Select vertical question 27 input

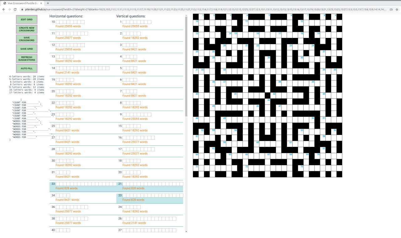pos(149,230)
